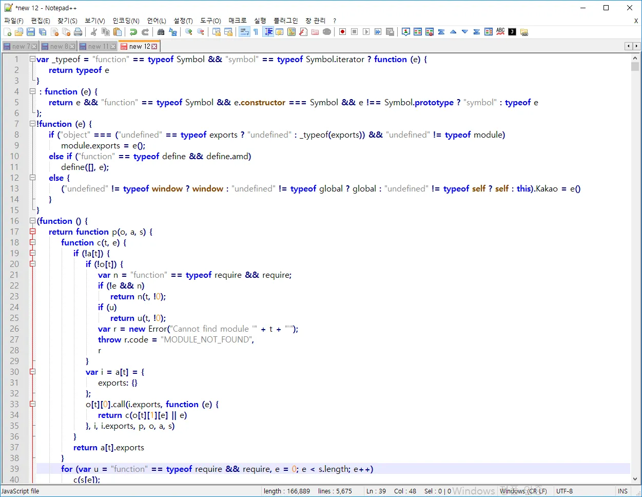This screenshot has height=497, width=642.
Task: Click the Paste clipboard icon
Action: tap(118, 32)
